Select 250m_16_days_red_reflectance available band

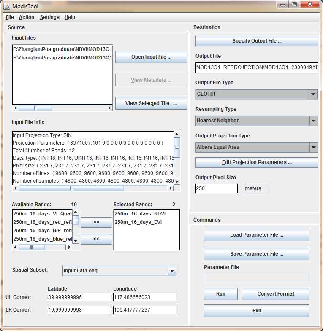pos(43,222)
